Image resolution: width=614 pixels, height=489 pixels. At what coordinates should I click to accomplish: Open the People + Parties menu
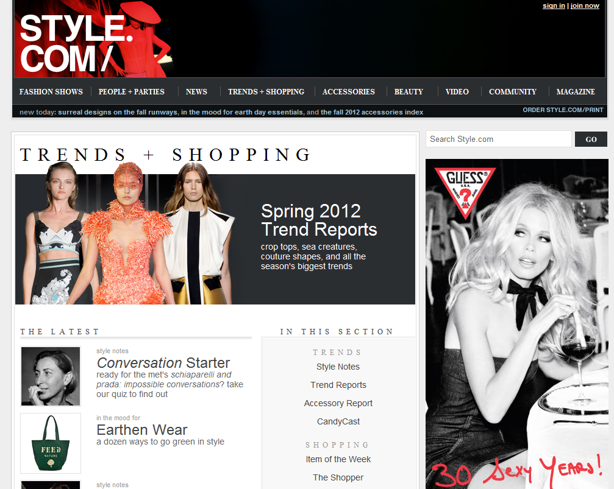point(132,91)
